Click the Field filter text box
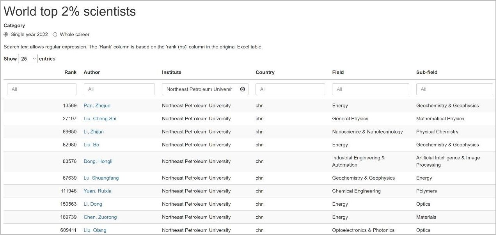 [370, 89]
